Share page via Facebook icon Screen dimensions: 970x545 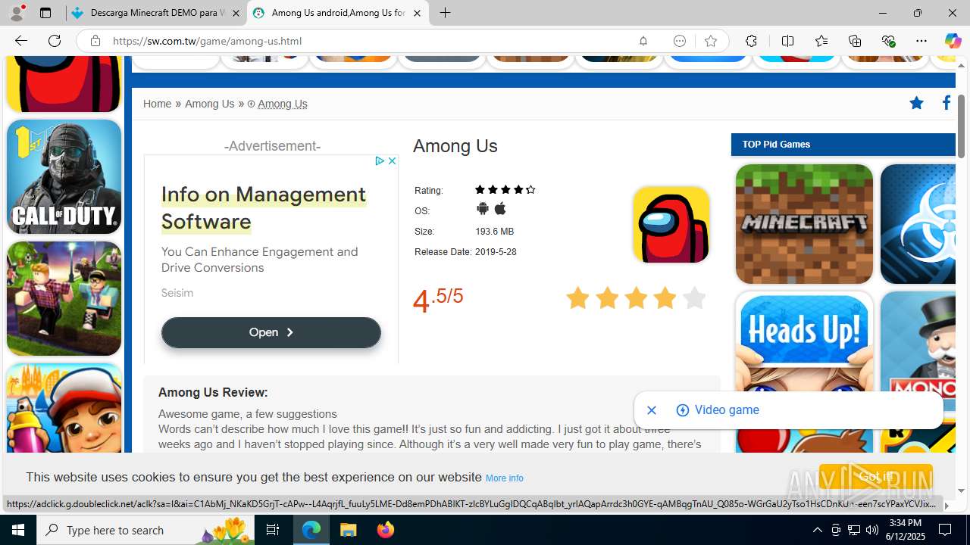tap(947, 103)
